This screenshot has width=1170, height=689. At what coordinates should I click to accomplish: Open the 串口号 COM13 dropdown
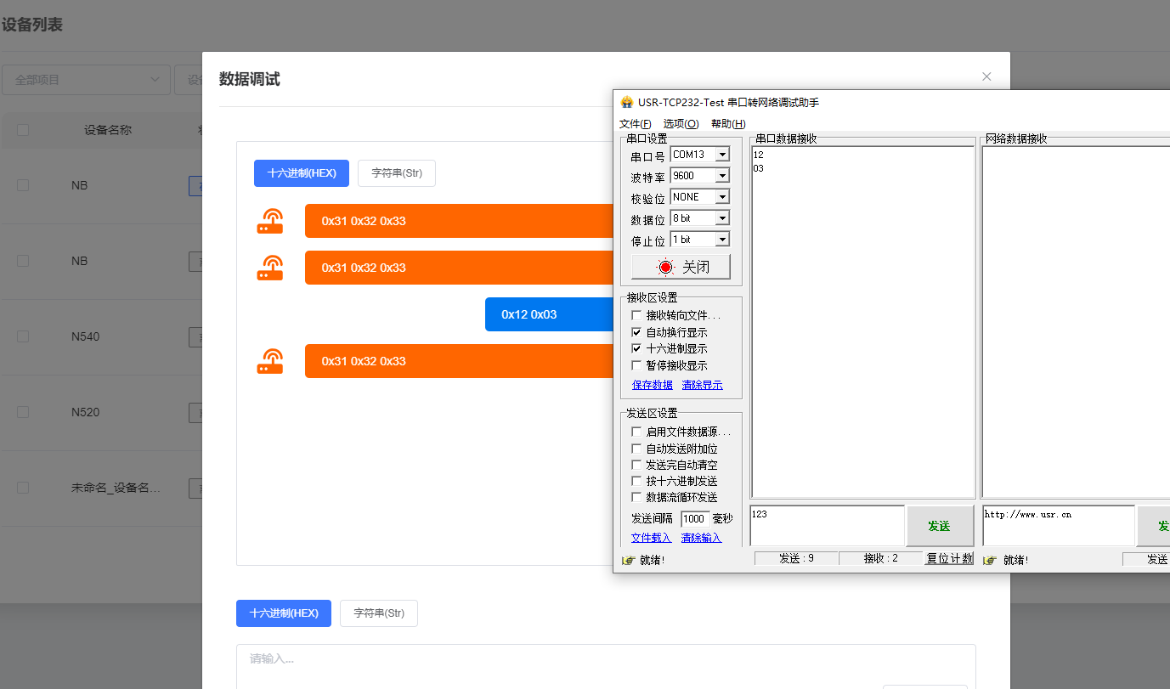(x=722, y=155)
